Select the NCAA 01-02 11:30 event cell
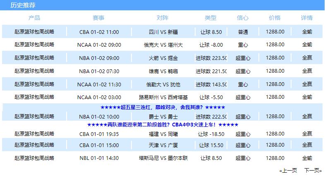This screenshot has width=325, height=176. click(x=99, y=84)
